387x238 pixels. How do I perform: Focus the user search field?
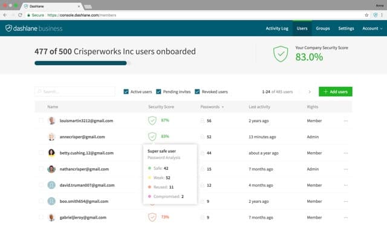[x=75, y=91]
